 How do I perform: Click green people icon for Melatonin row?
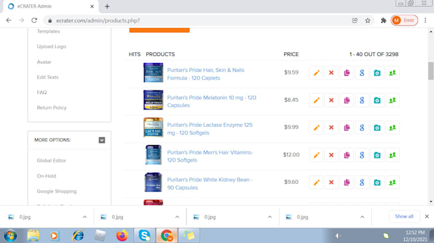click(393, 100)
